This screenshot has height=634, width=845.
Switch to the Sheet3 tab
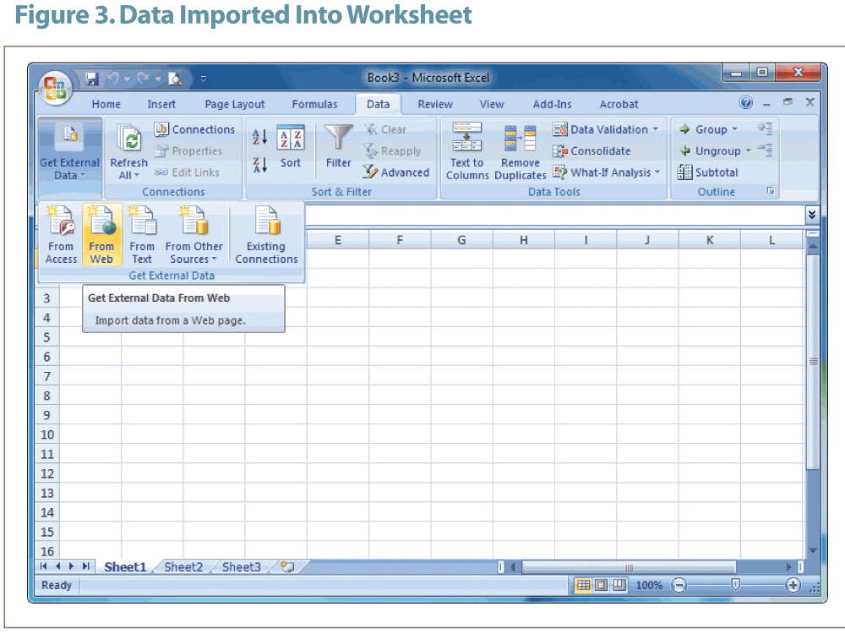[242, 567]
